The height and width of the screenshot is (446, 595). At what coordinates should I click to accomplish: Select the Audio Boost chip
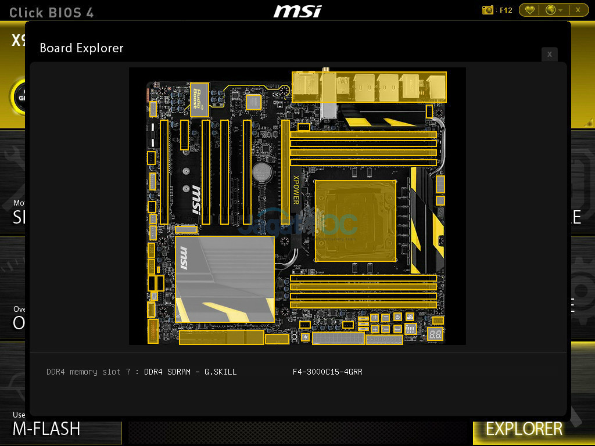[200, 99]
